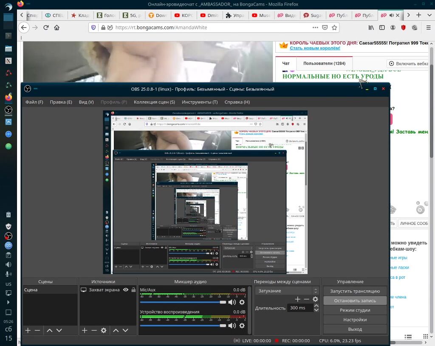The width and height of the screenshot is (435, 346).
Task: Mute the Mic/Aux channel speaker icon
Action: coord(232,302)
